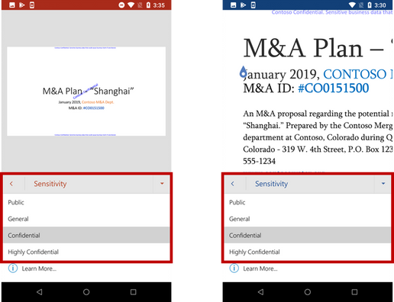The width and height of the screenshot is (394, 302).
Task: Tap the back chevron in PowerPoint Sensitivity panel
Action: point(11,184)
